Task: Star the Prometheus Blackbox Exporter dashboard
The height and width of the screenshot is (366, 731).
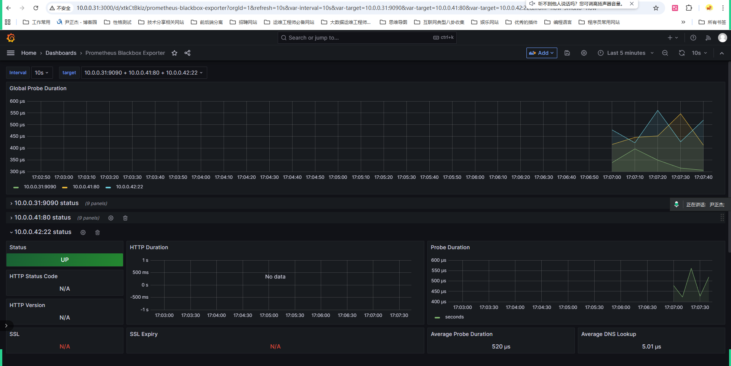Action: pyautogui.click(x=174, y=53)
